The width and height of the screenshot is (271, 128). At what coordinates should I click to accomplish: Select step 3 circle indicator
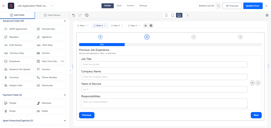click(x=194, y=37)
